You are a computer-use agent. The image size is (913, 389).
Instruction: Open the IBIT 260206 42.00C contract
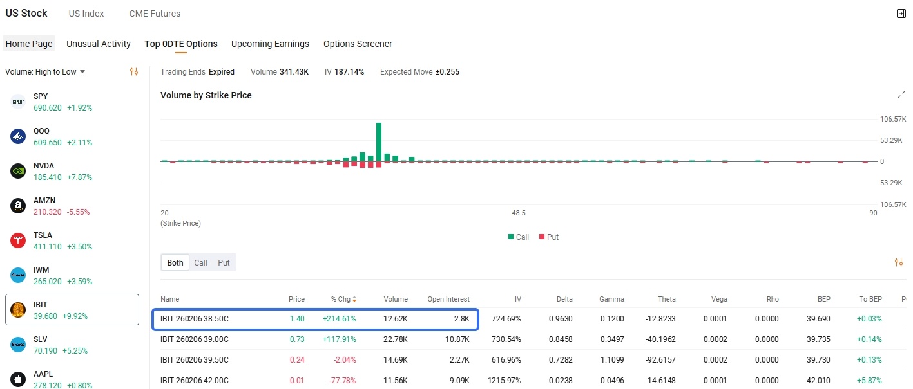[194, 381]
